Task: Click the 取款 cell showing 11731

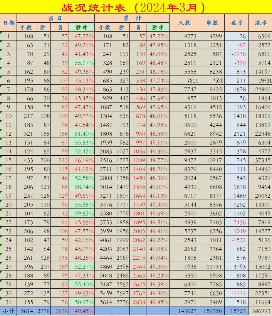Action: pyautogui.click(x=212, y=267)
